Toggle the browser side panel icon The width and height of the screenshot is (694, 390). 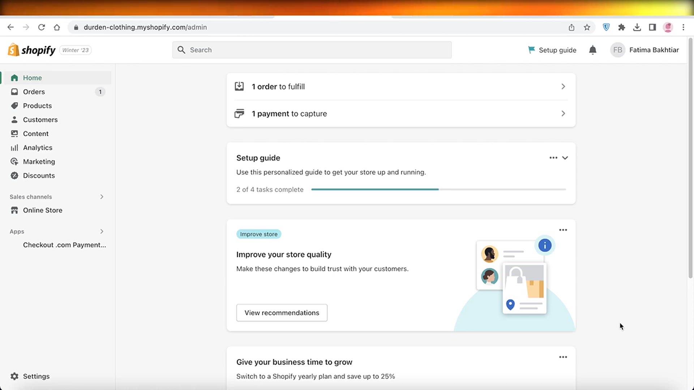pos(652,27)
